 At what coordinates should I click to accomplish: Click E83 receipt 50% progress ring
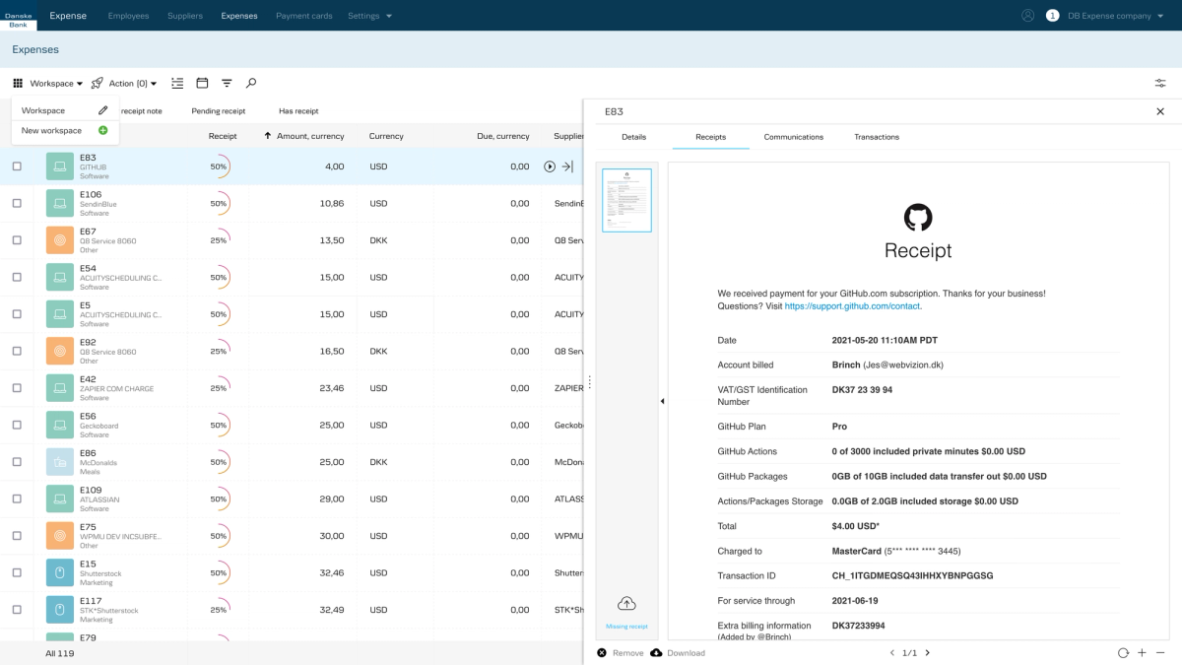click(219, 166)
